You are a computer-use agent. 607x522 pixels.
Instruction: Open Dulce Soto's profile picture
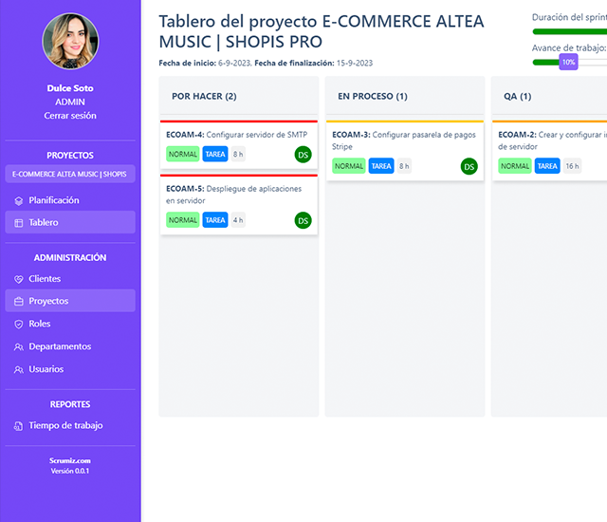point(70,42)
